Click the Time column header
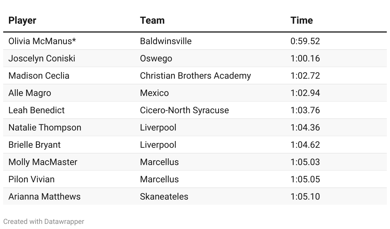 [301, 20]
